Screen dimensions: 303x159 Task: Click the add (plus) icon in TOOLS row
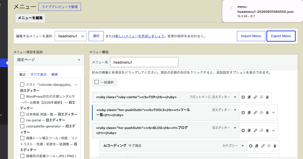pyautogui.click(x=243, y=113)
